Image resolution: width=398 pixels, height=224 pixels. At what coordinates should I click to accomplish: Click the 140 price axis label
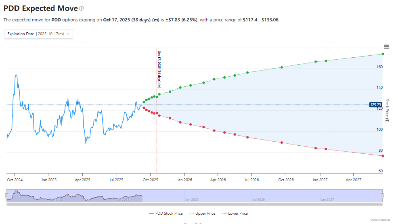coord(379,88)
